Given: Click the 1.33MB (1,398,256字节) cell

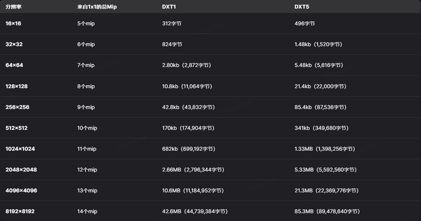Looking at the screenshot, I should pos(325,149).
